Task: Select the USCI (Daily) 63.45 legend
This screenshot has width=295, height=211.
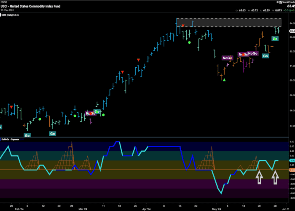Action: (10, 15)
